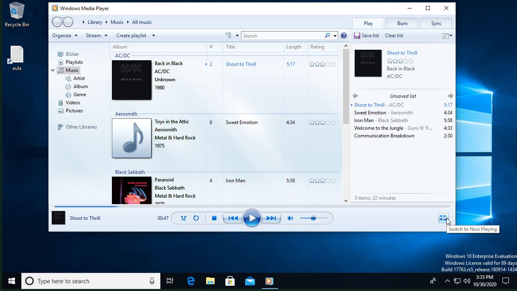Click Clear list
The image size is (517, 291).
[394, 36]
